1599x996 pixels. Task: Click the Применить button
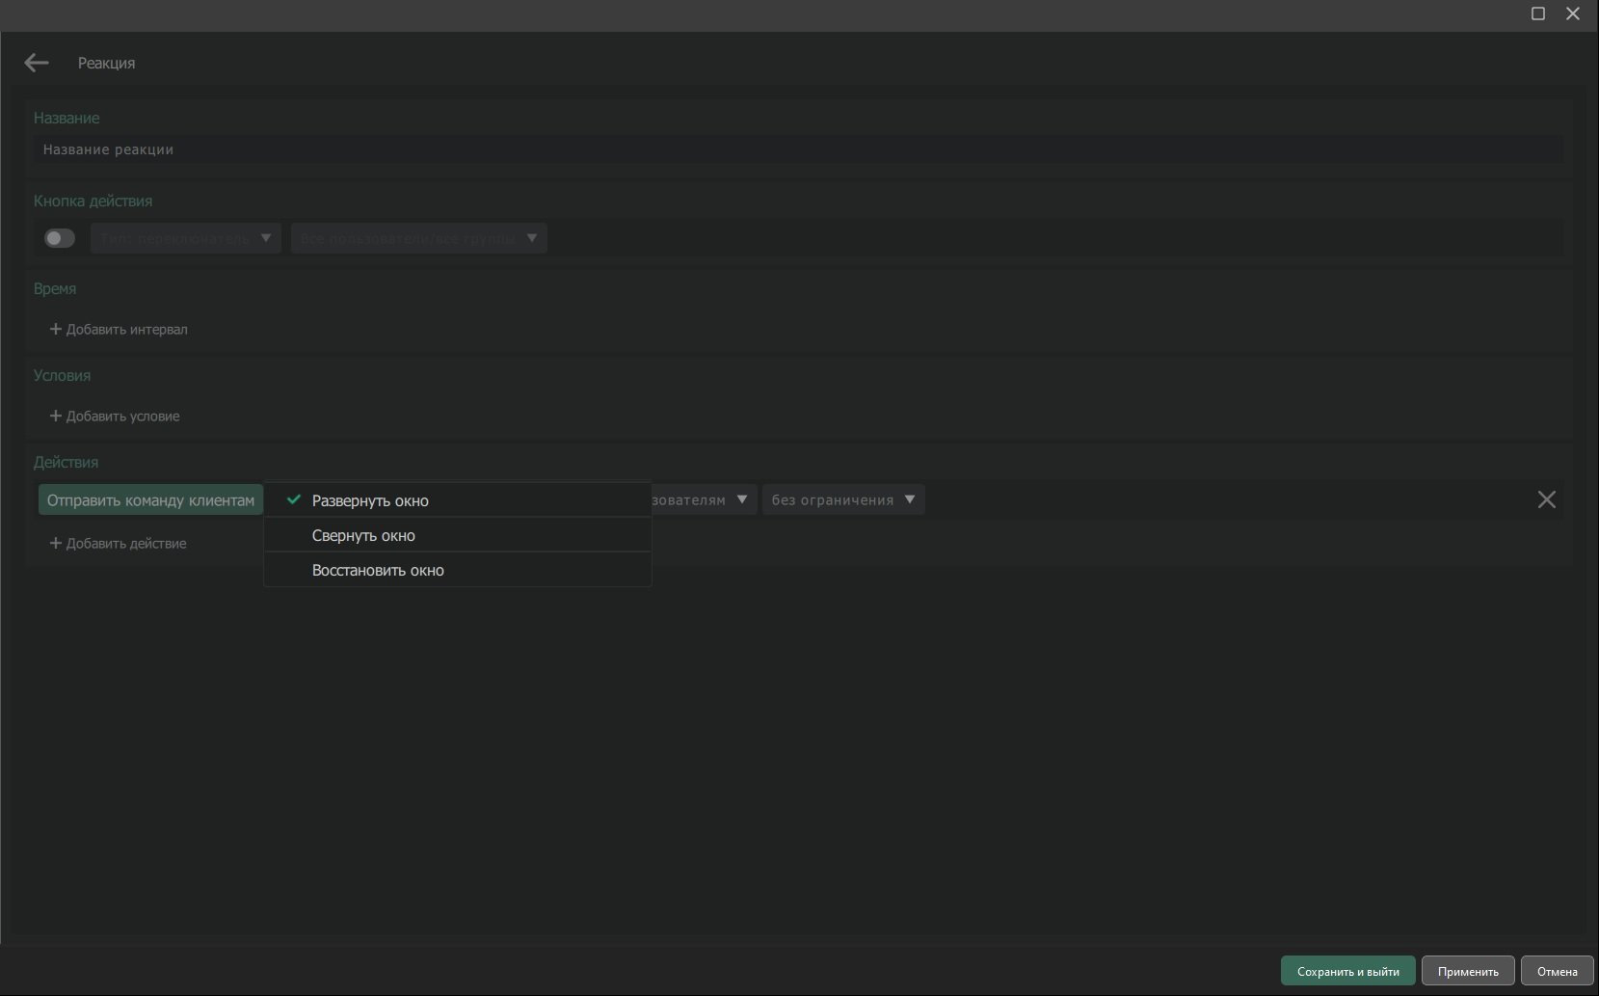click(x=1467, y=971)
